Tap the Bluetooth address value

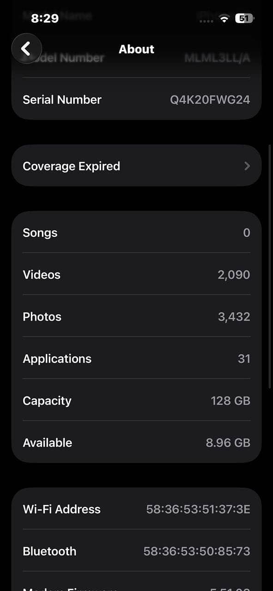(197, 551)
